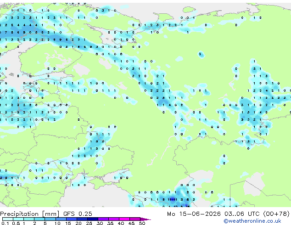291x225 pixels.
Task: Click the "40" legend scale label
Action: click(121, 223)
